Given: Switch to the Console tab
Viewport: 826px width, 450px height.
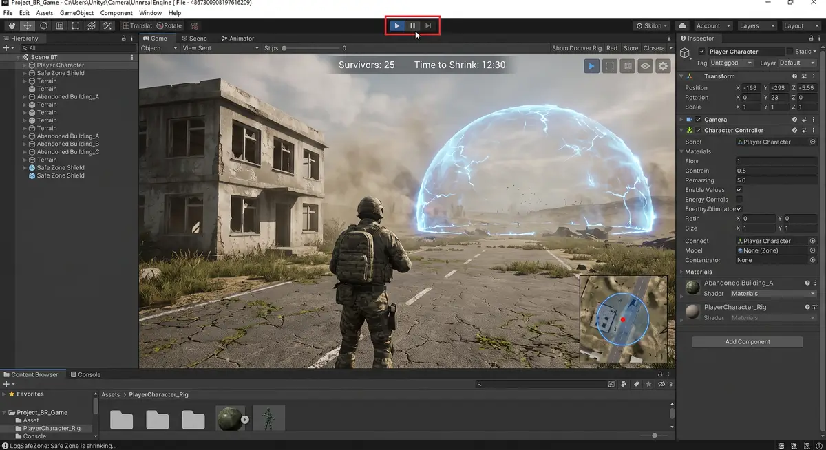Looking at the screenshot, I should tap(85, 375).
